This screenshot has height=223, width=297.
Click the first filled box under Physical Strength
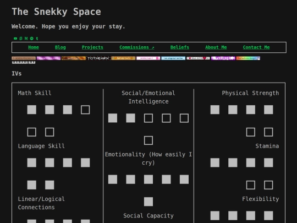pyautogui.click(x=215, y=110)
